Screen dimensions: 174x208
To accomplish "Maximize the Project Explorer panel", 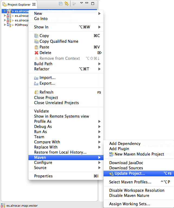I will click(x=93, y=4).
